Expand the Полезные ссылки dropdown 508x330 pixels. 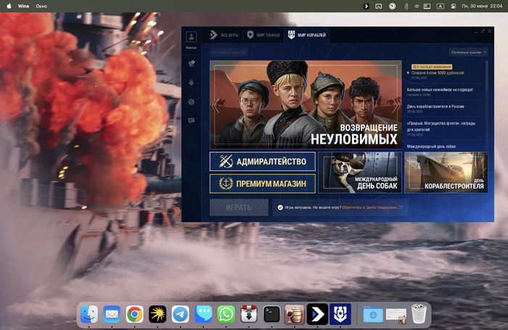[x=469, y=52]
